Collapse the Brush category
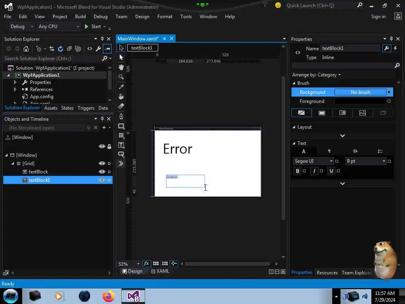This screenshot has height=304, width=405. click(x=294, y=83)
